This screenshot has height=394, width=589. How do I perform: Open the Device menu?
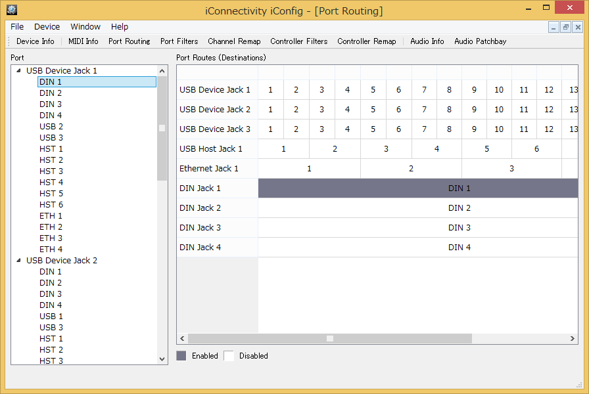point(47,27)
